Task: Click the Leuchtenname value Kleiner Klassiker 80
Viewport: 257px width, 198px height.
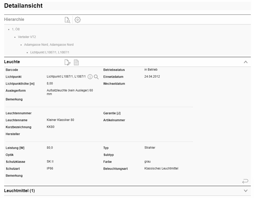Action: click(x=60, y=120)
